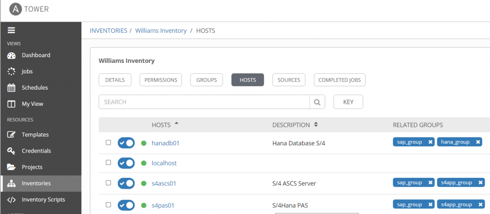Click the Projects folder icon

pos(11,167)
